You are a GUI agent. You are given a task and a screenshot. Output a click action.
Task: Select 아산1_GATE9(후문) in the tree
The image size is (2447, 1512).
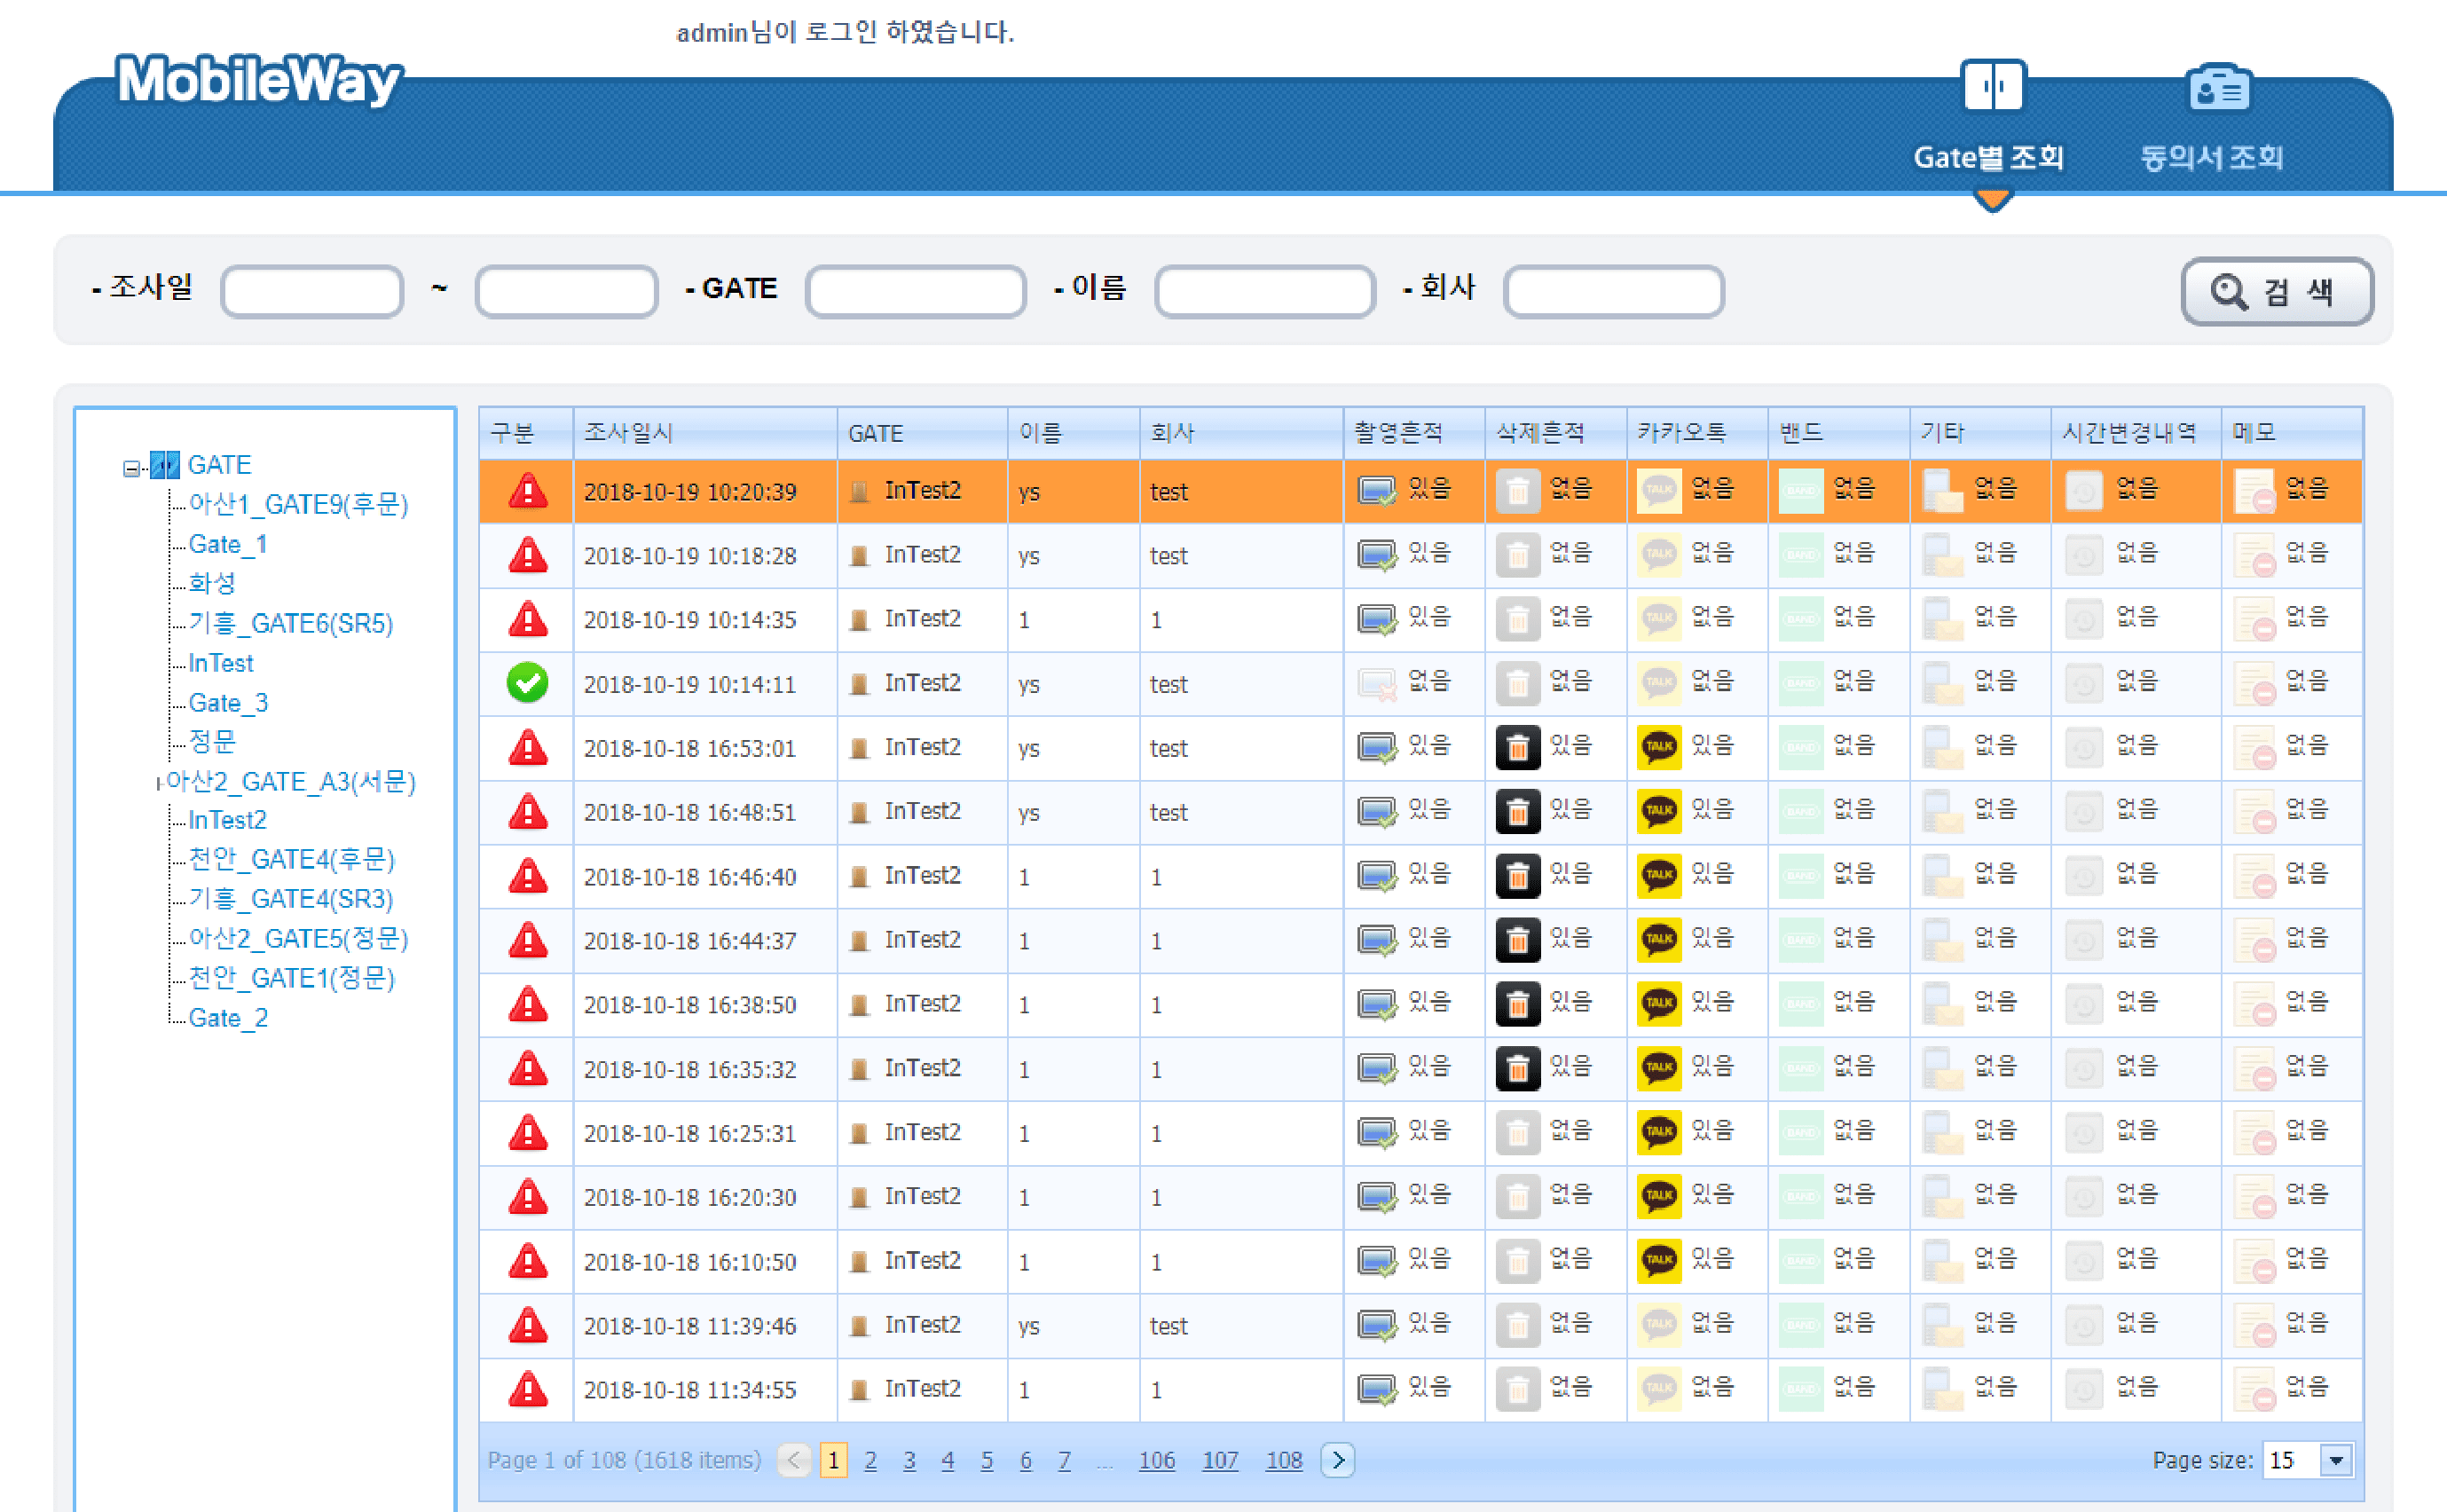(x=298, y=504)
